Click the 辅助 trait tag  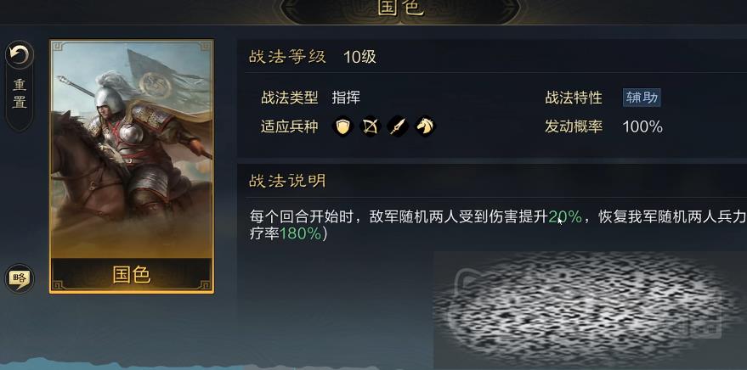(642, 98)
